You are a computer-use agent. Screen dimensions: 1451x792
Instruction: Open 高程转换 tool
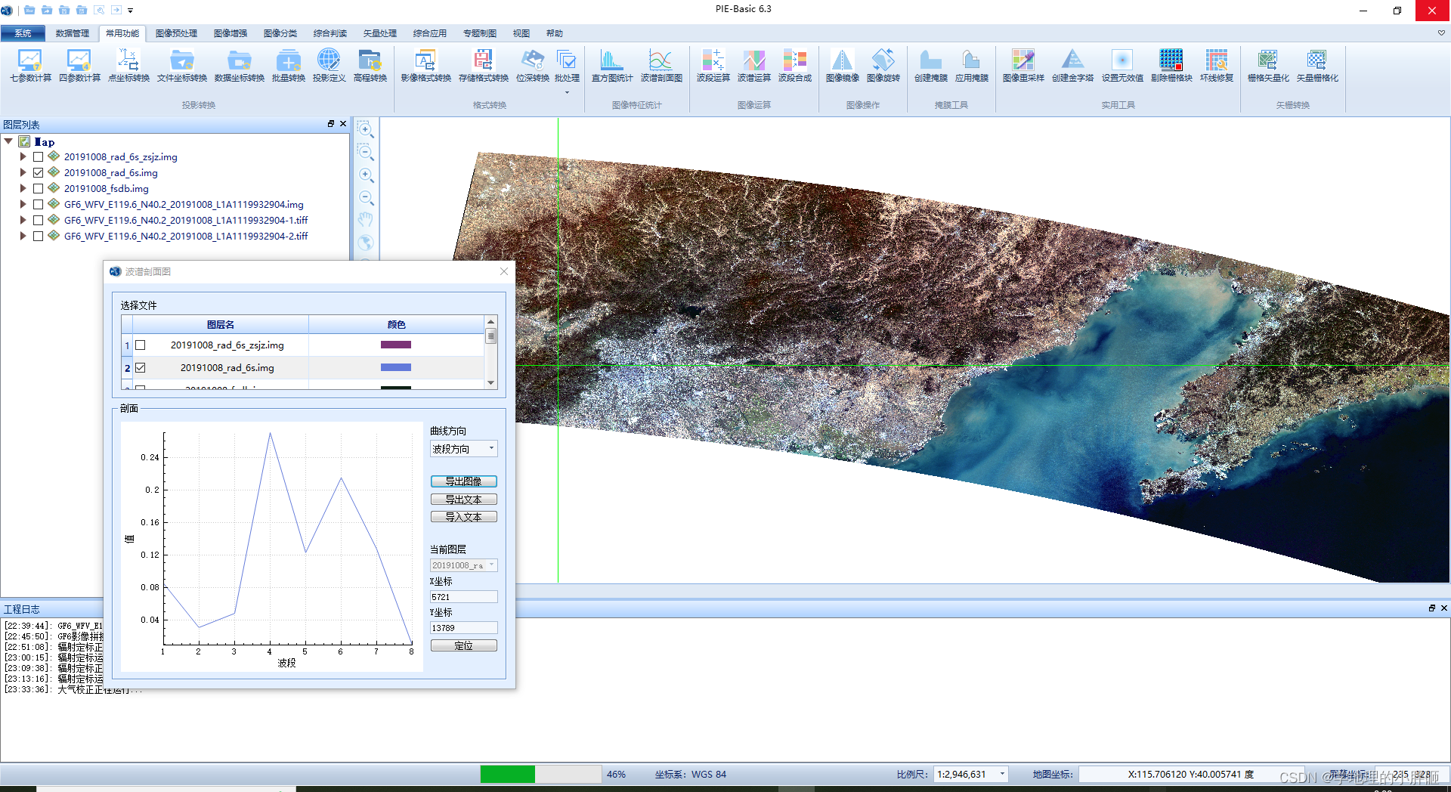point(370,66)
